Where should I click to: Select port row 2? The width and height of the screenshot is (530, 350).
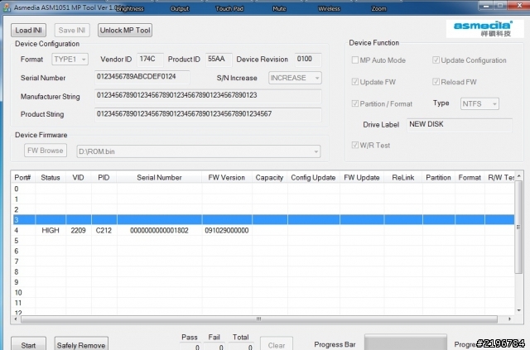(x=263, y=209)
